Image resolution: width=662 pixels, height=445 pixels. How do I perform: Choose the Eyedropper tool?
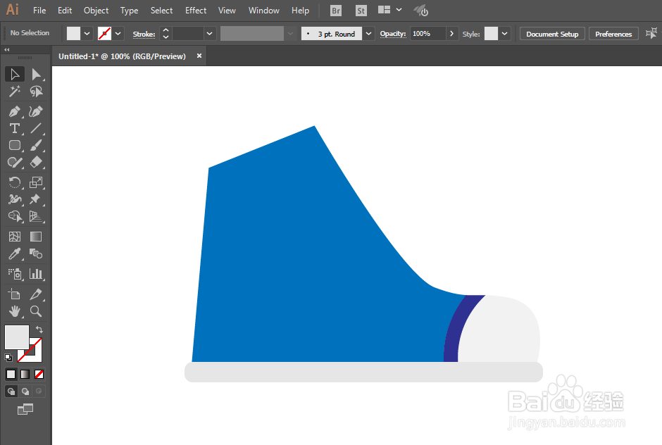(14, 253)
